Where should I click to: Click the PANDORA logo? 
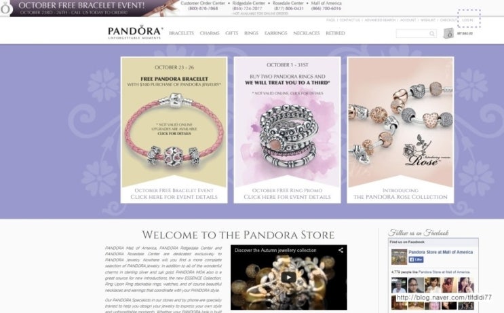pos(135,33)
